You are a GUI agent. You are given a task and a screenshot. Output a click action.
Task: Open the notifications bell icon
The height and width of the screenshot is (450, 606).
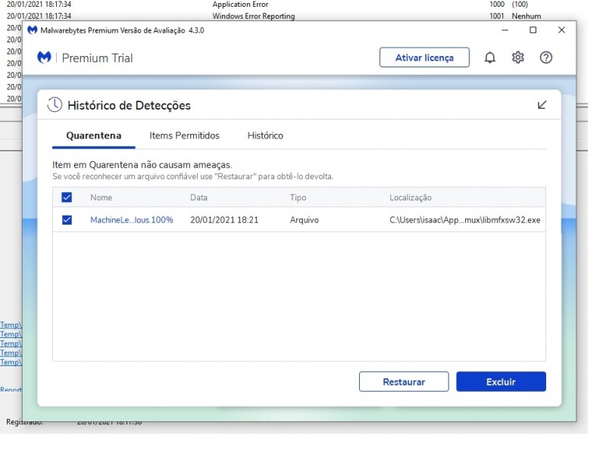[489, 57]
